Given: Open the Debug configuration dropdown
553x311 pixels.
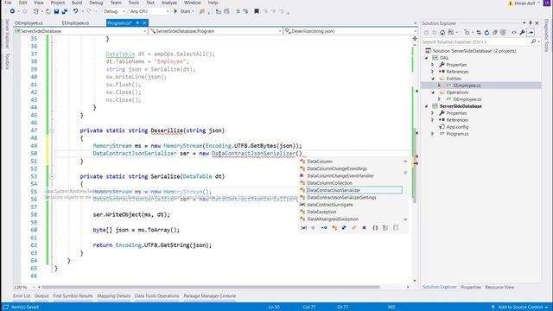Looking at the screenshot, I should coord(114,11).
